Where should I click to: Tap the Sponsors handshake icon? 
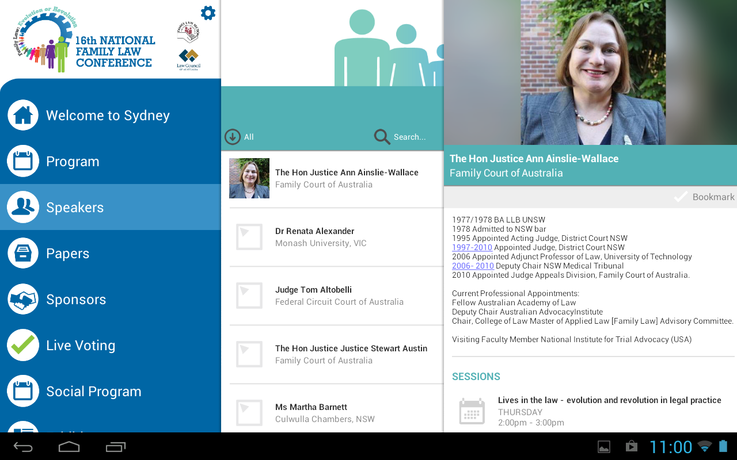[23, 299]
